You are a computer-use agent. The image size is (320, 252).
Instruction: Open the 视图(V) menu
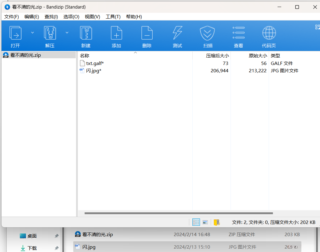(x=93, y=17)
